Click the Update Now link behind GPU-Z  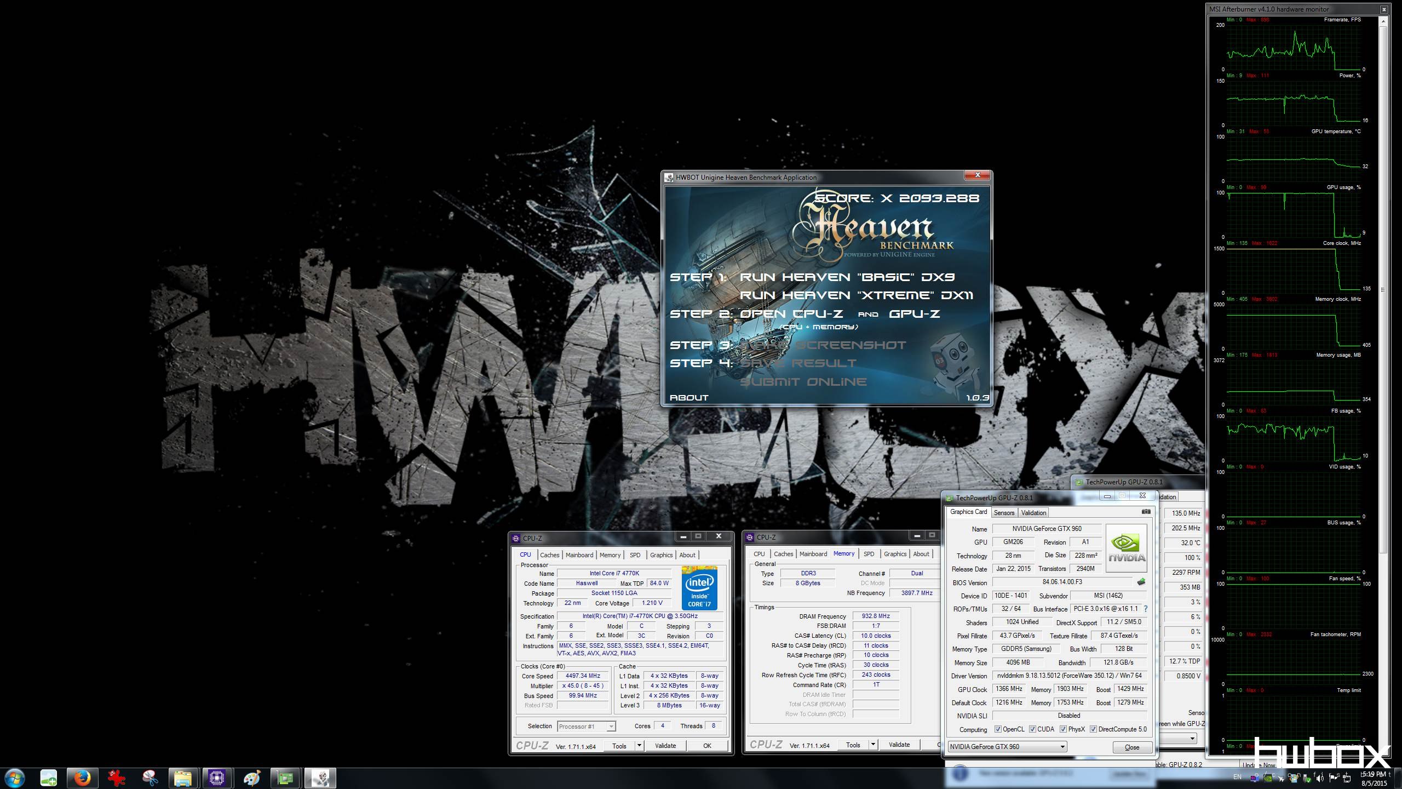point(1259,765)
